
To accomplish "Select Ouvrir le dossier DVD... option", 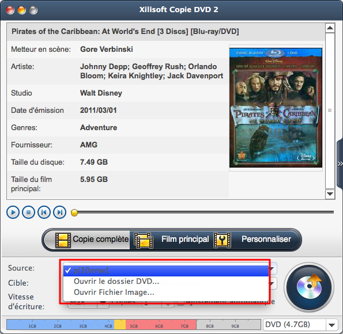I will click(x=166, y=282).
